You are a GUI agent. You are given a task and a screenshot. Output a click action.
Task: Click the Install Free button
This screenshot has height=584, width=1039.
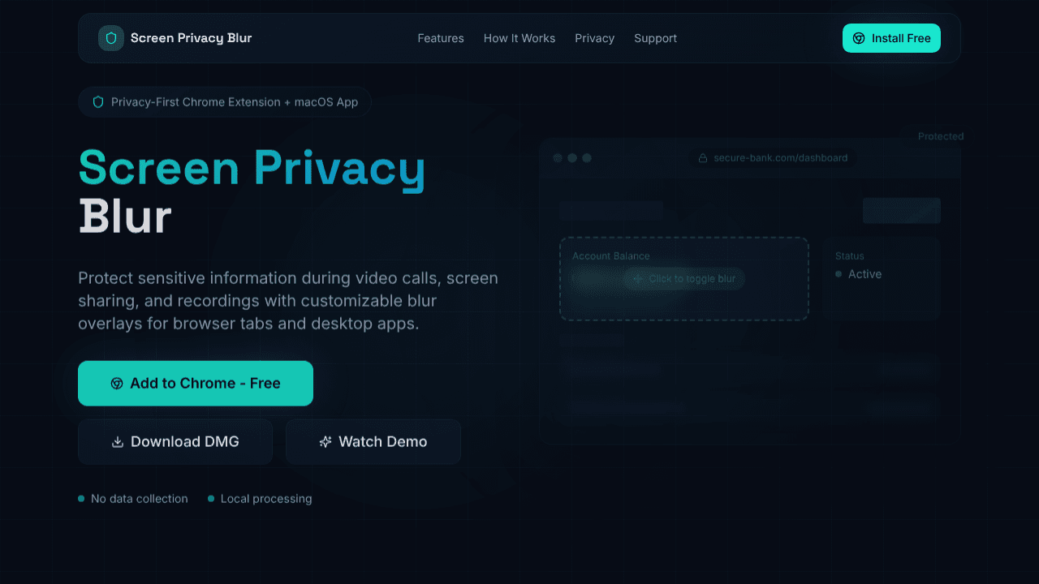pos(891,38)
